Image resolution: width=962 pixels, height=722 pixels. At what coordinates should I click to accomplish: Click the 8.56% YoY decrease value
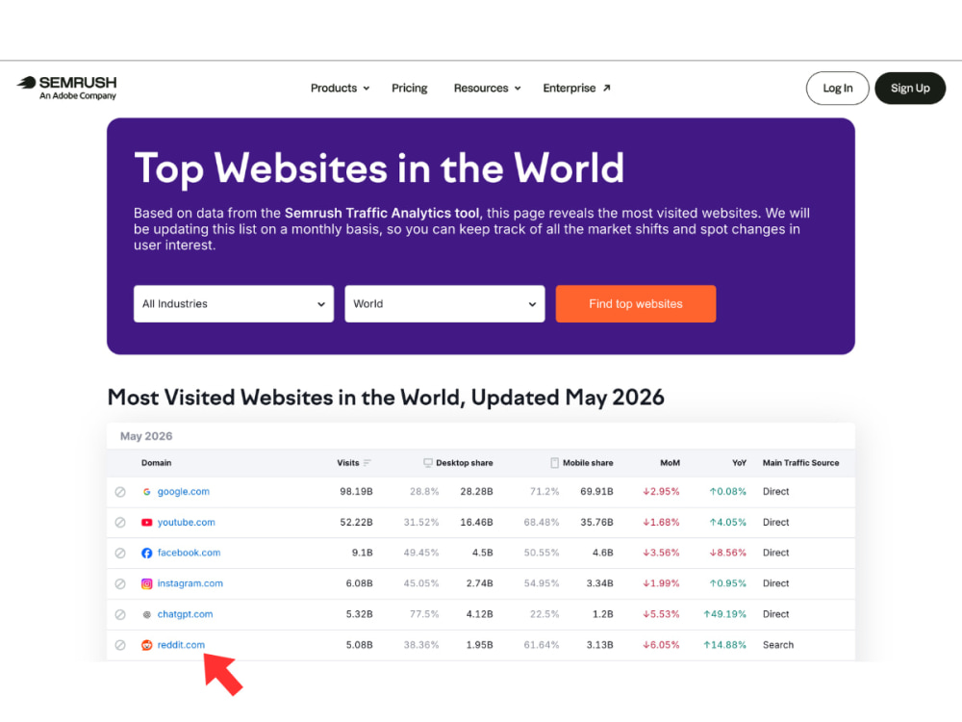[x=728, y=554]
